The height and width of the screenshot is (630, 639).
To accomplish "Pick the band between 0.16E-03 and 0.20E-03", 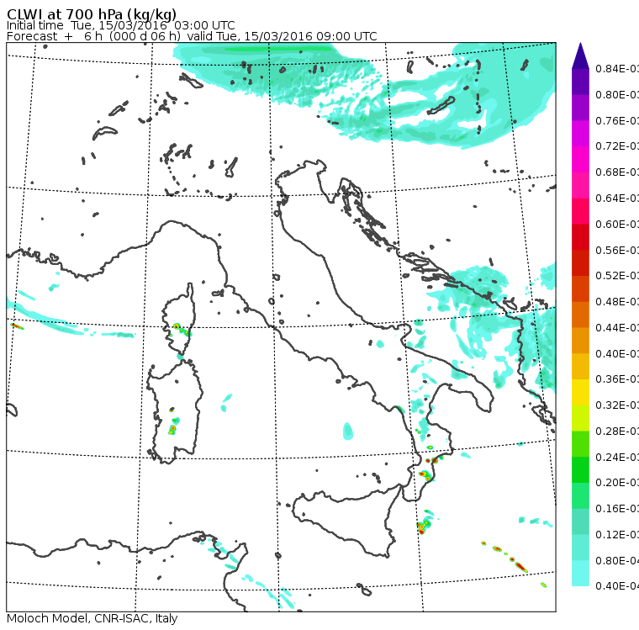I will tap(580, 496).
